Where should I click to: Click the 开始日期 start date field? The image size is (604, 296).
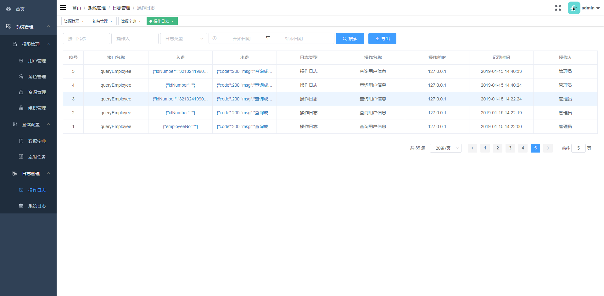(x=242, y=39)
